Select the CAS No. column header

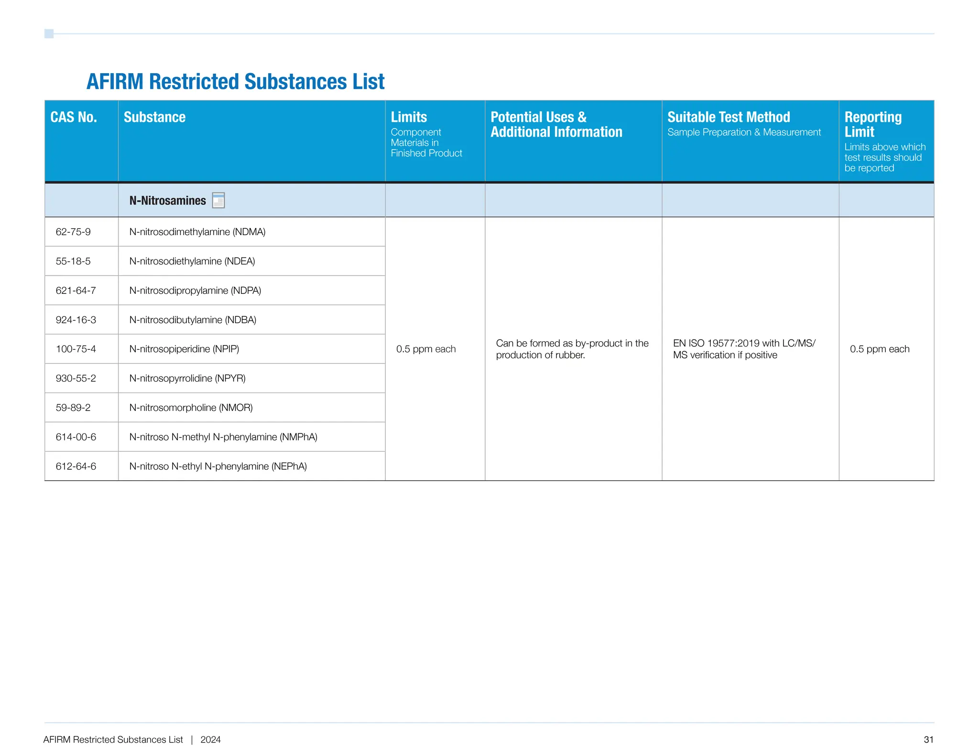tap(74, 117)
